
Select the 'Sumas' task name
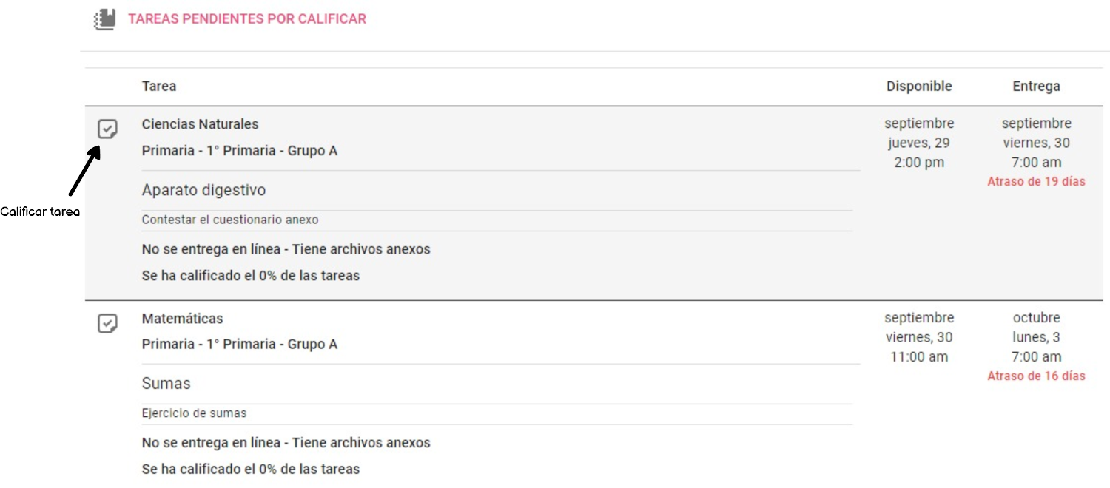pyautogui.click(x=166, y=384)
